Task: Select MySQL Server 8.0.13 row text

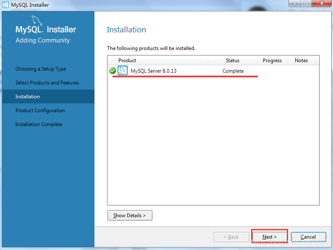Action: click(x=154, y=71)
